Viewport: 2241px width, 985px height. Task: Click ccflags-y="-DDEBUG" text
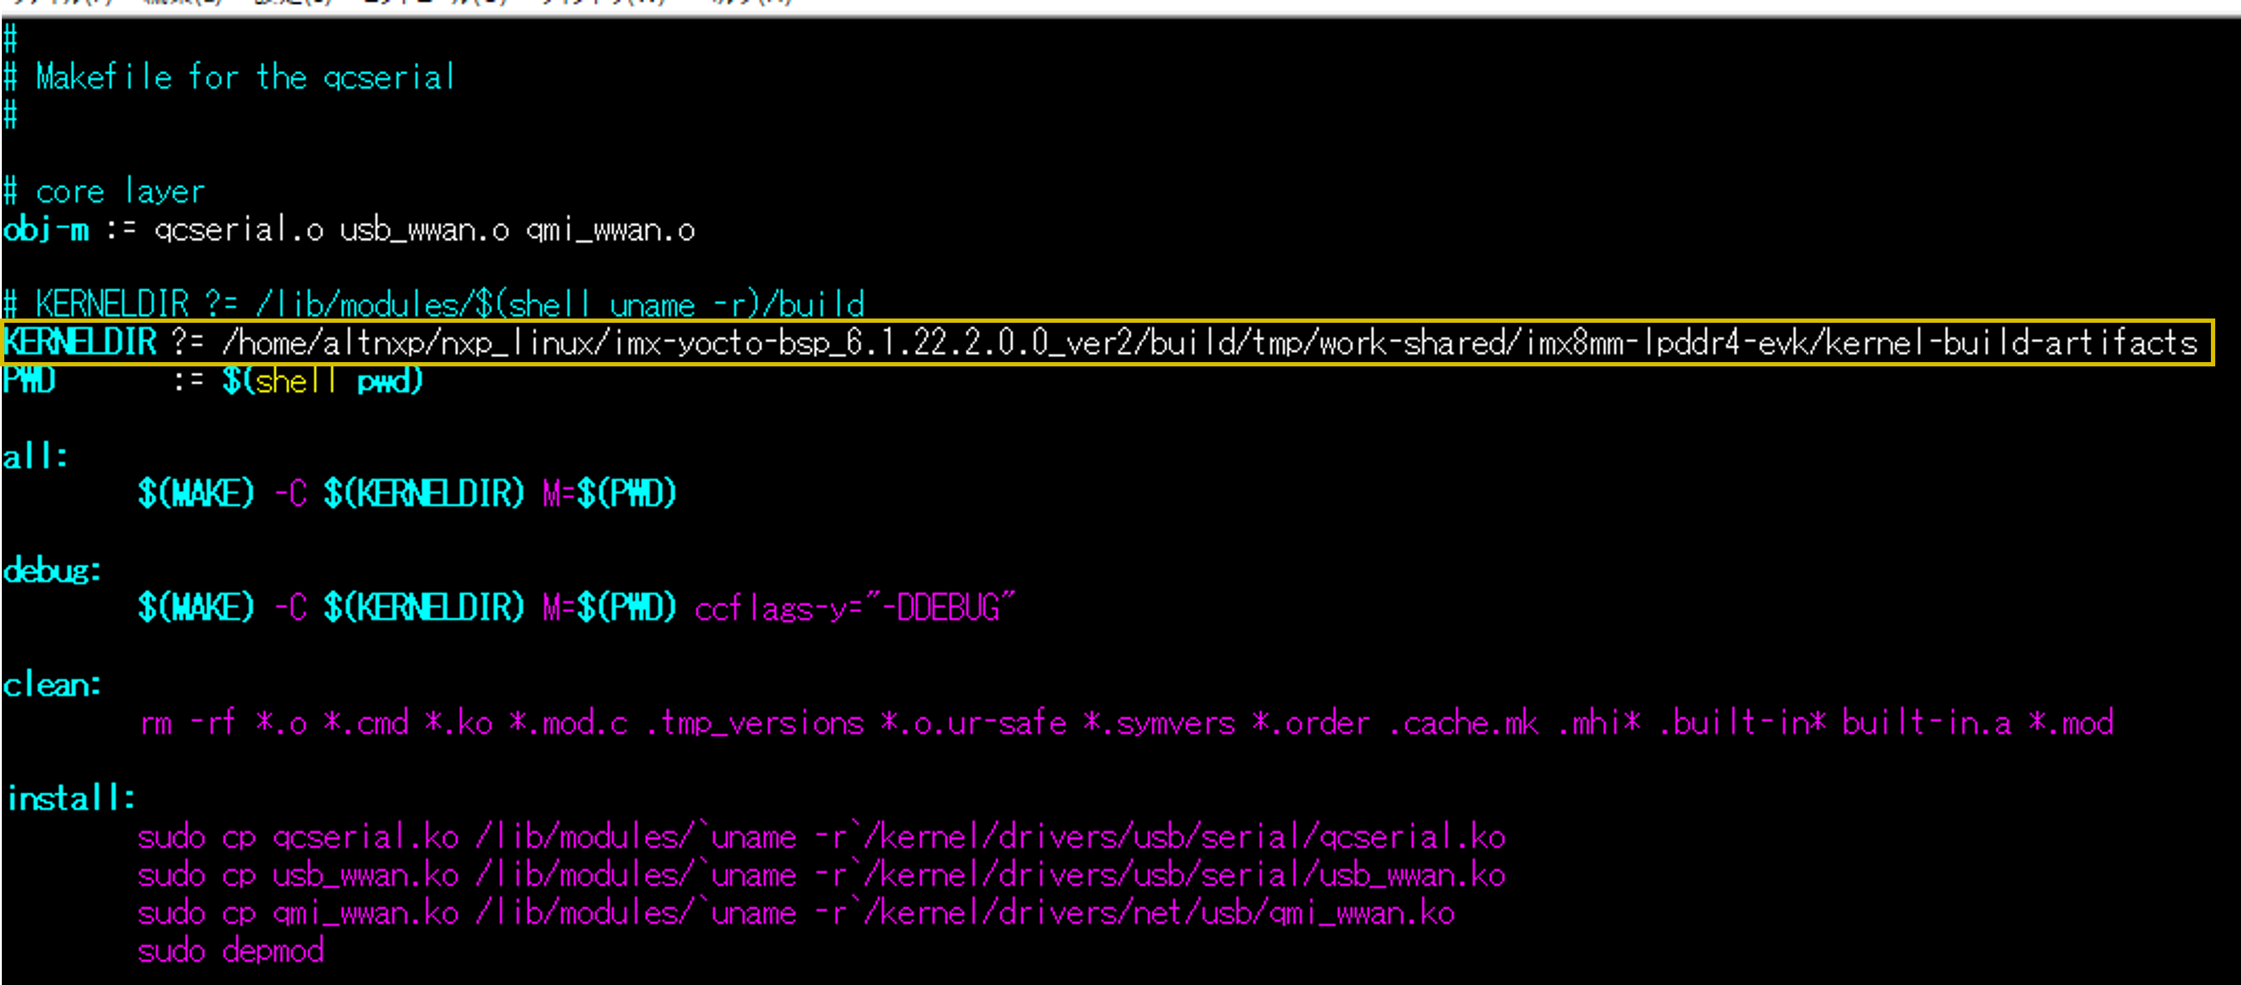pos(854,608)
